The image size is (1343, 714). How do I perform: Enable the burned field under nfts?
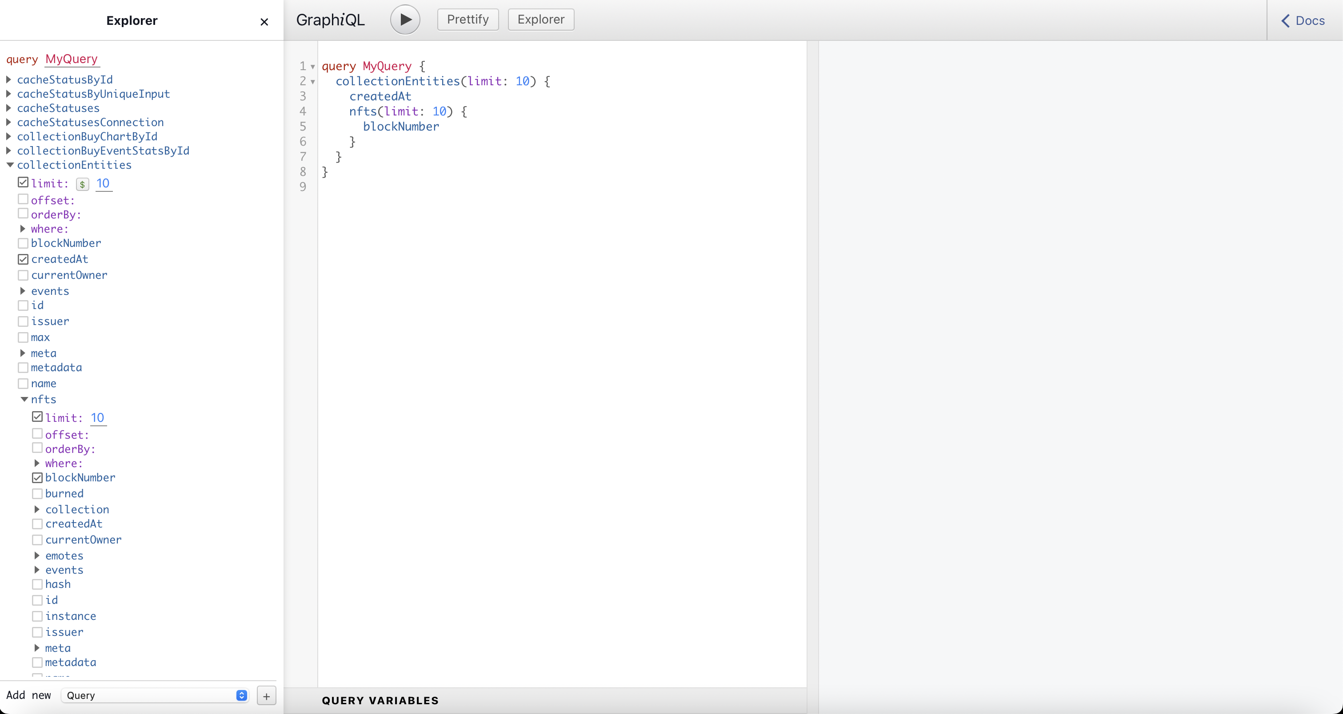coord(37,494)
